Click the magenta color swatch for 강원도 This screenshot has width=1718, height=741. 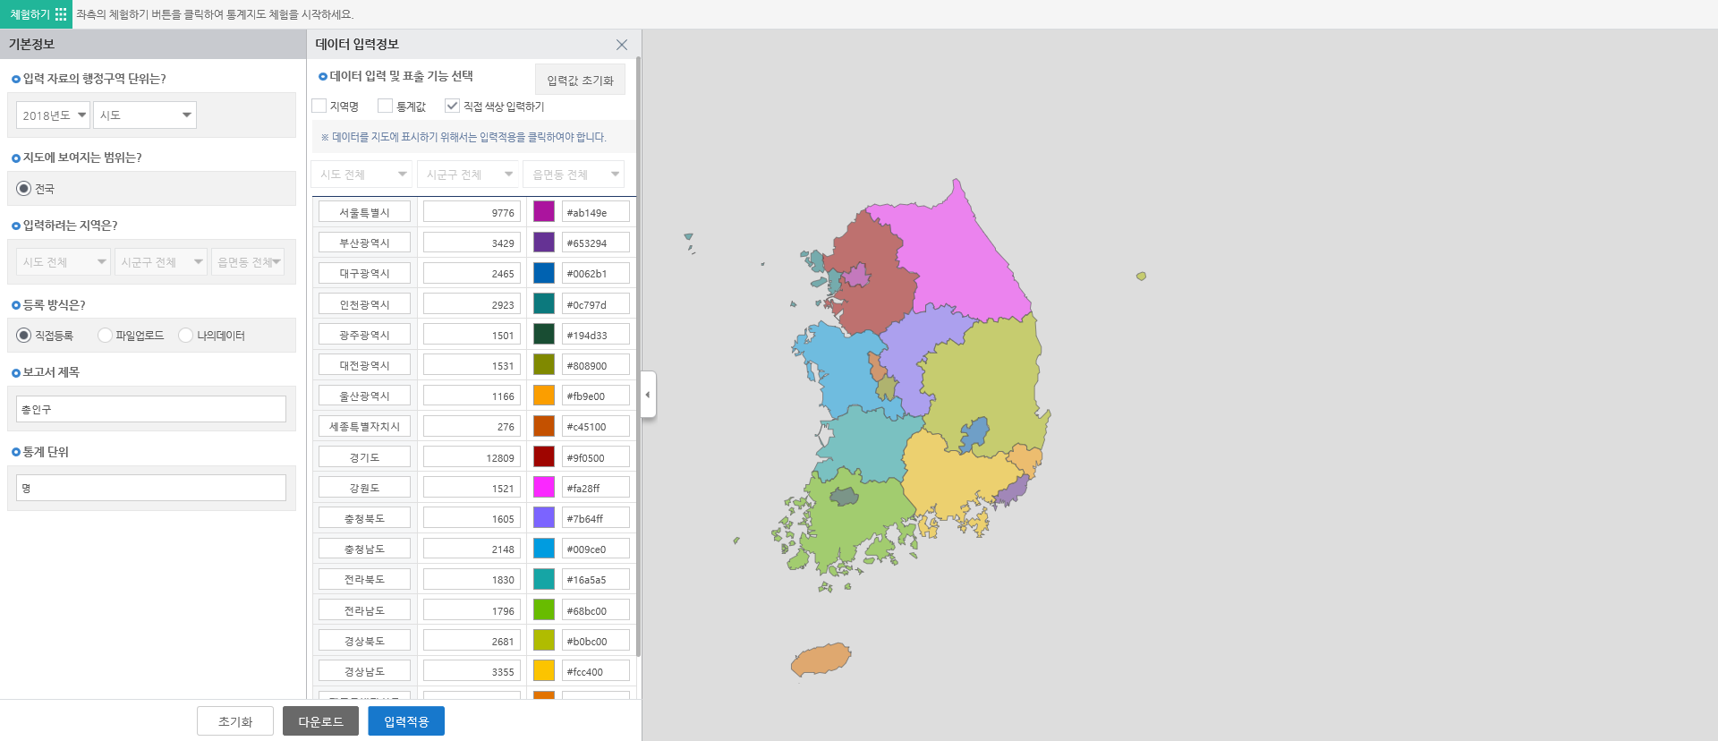544,488
